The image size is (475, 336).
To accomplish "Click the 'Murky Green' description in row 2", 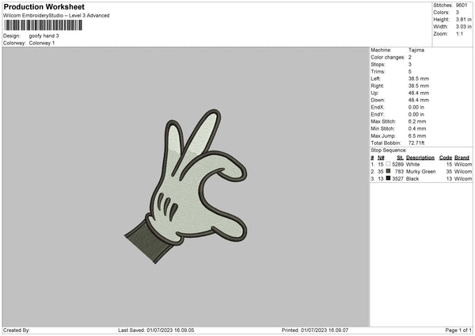I will 421,172.
